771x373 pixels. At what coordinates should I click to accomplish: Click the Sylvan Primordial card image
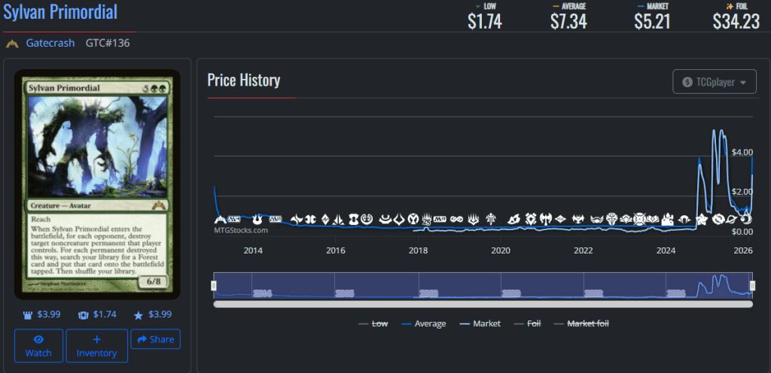tap(97, 184)
